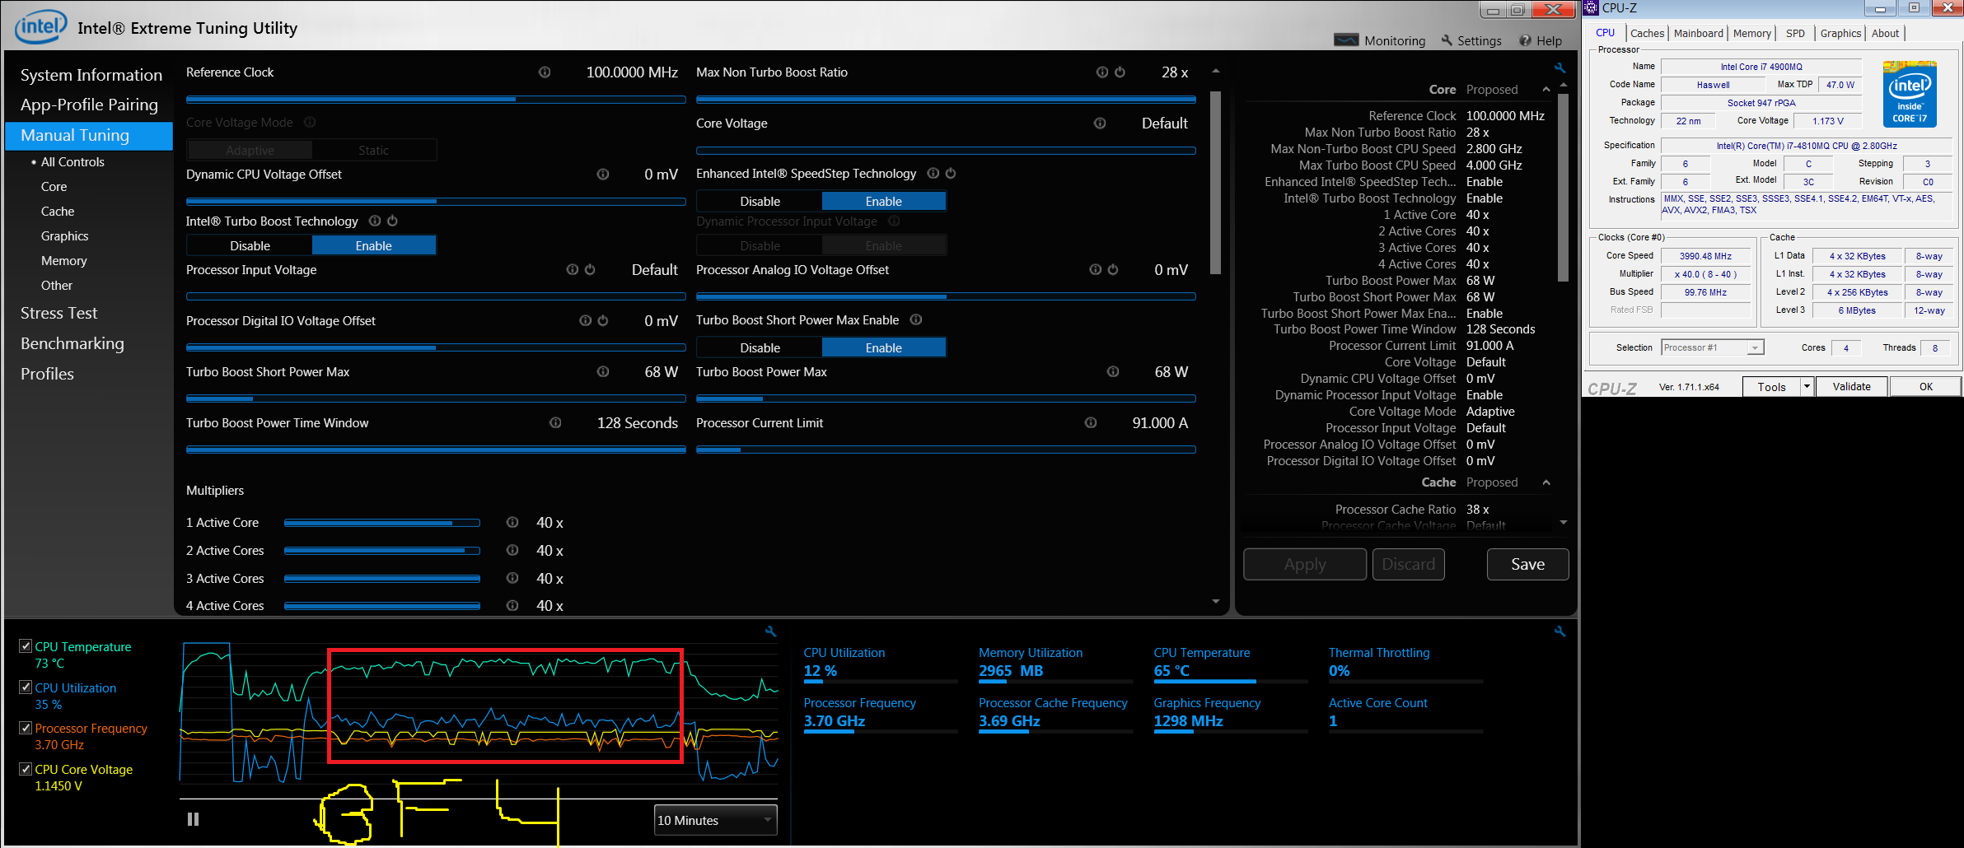The width and height of the screenshot is (1964, 848).
Task: Click info icon for Dynamic CPU Voltage Offset
Action: [x=603, y=175]
